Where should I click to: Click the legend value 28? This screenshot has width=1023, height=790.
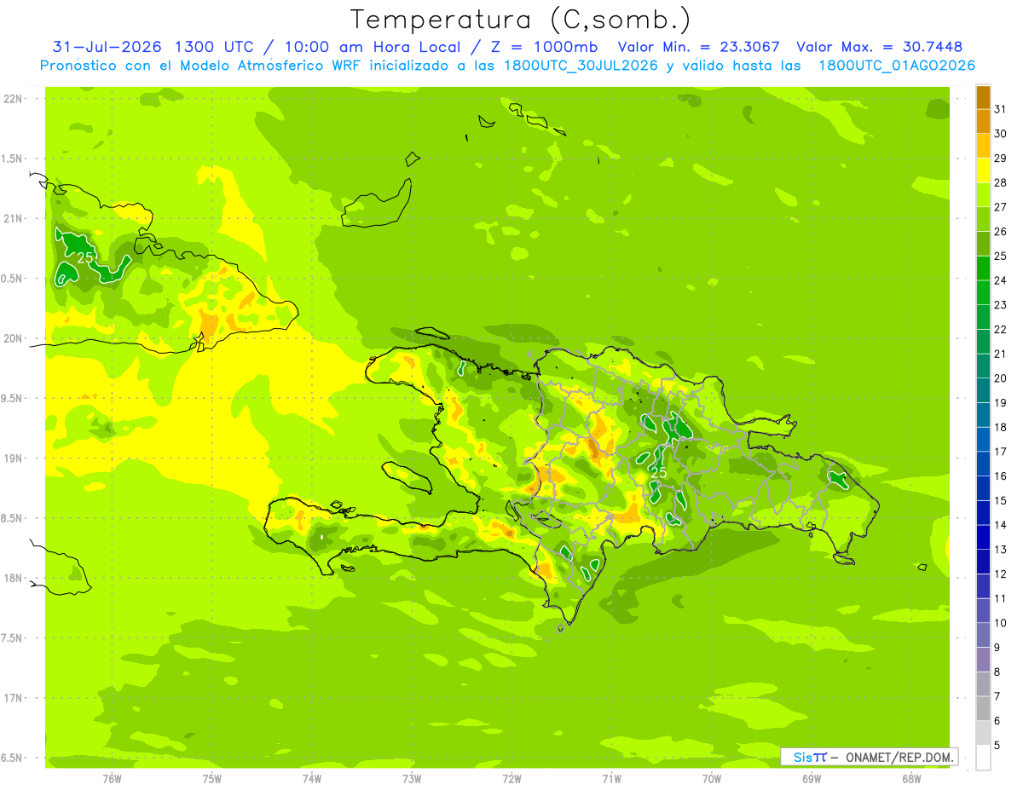tap(1001, 182)
